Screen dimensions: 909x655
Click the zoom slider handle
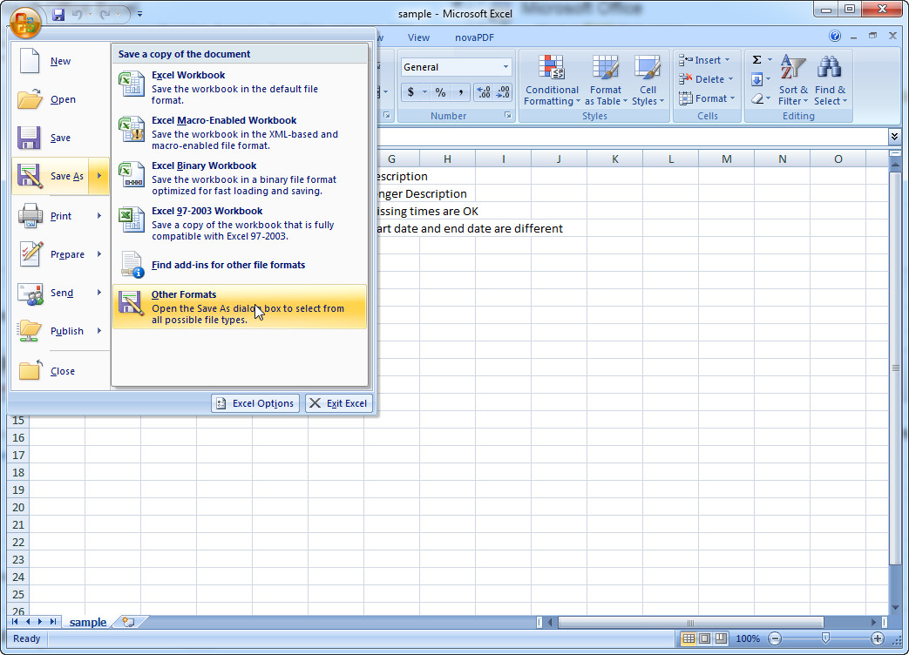(x=825, y=638)
